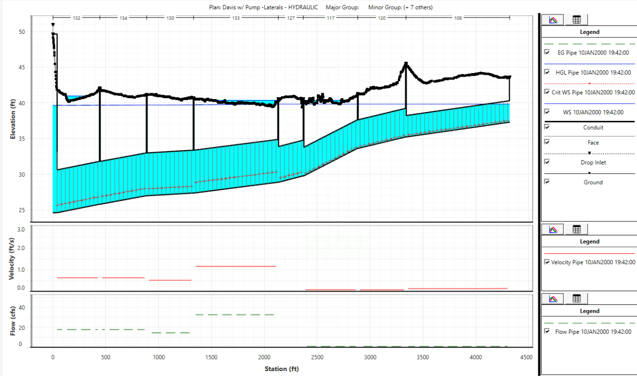The image size is (637, 376).
Task: Click the green dashed Flow Pipe legend line
Action: 589,323
